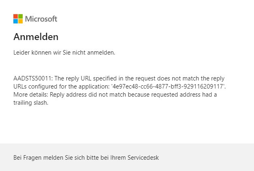The height and width of the screenshot is (171, 254).
Task: Click the Microsoft four-square logo
Action: click(x=18, y=19)
